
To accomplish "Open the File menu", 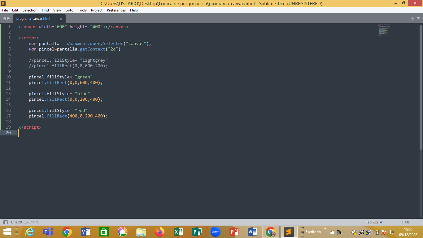I will point(5,10).
